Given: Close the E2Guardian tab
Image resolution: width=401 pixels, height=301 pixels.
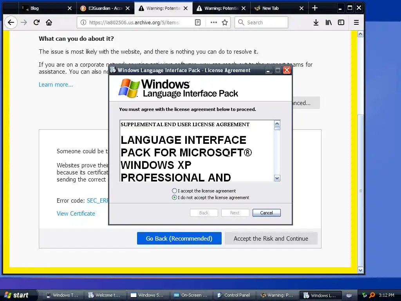Looking at the screenshot, I should click(x=128, y=8).
